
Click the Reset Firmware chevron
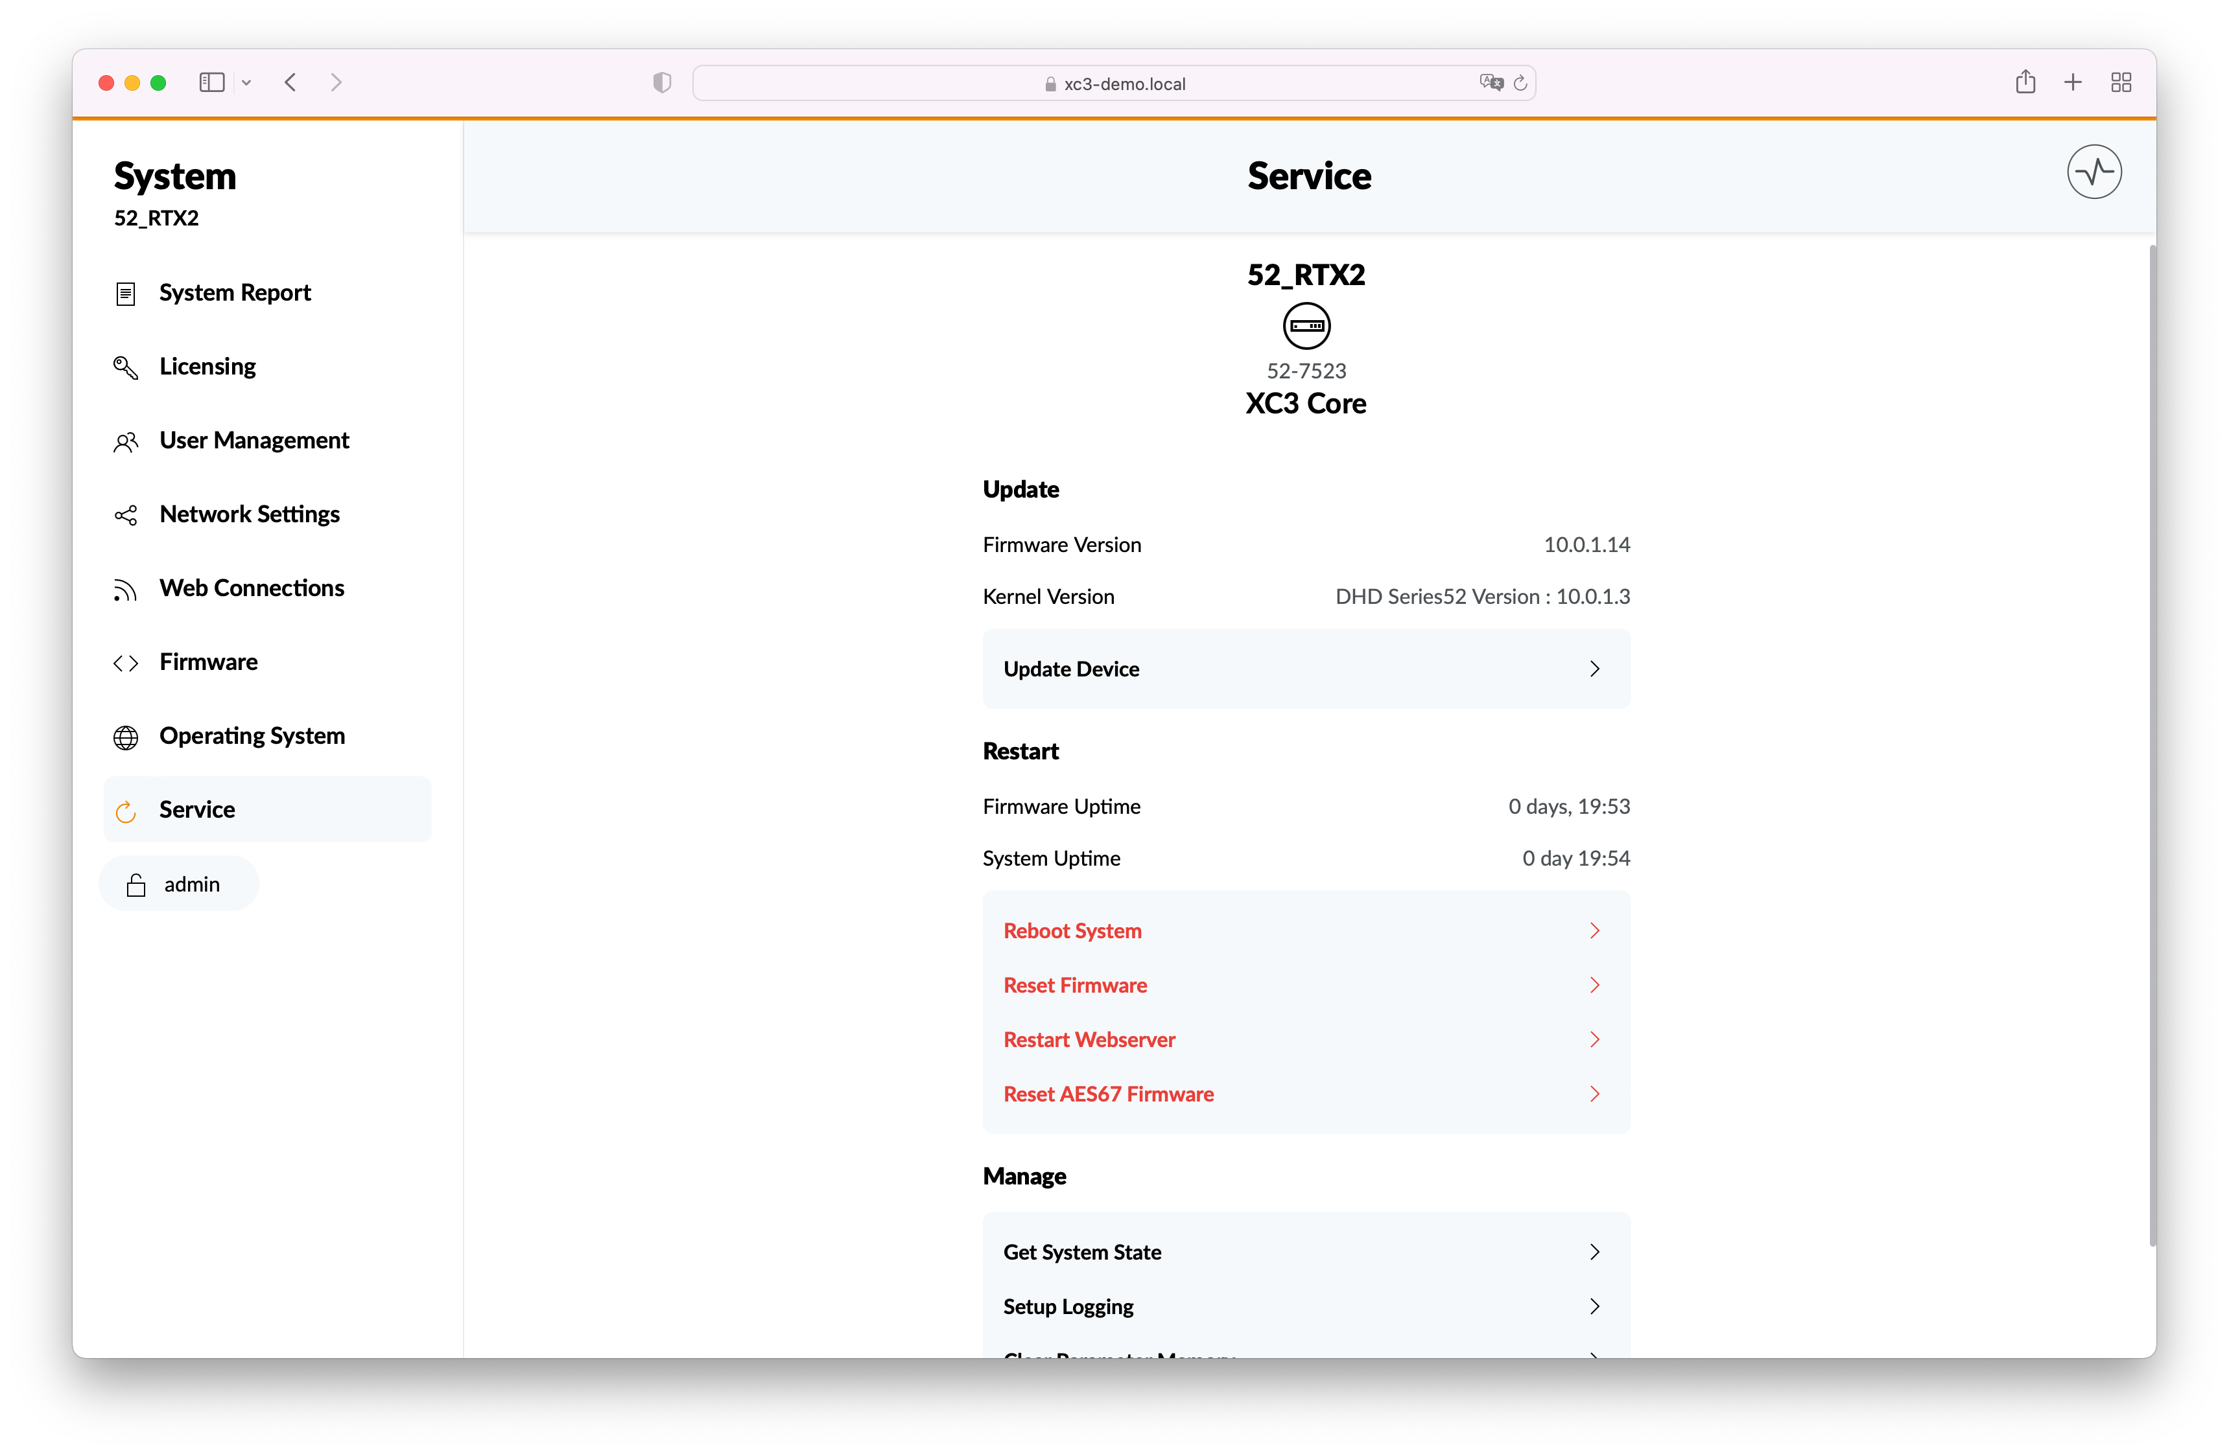1594,985
